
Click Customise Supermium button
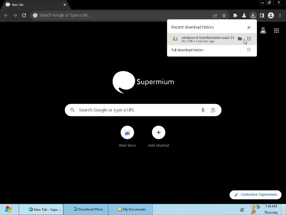pos(256,195)
